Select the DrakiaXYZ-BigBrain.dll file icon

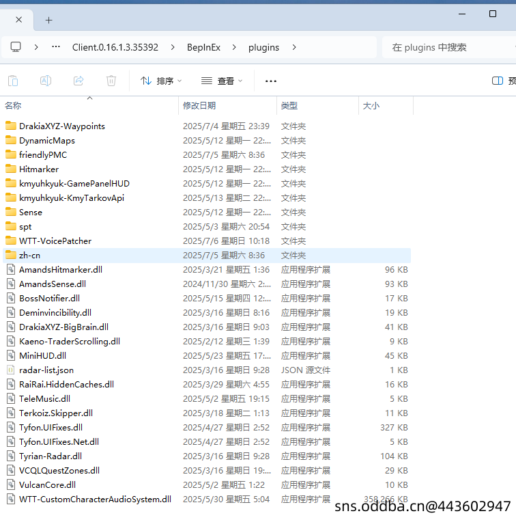pyautogui.click(x=11, y=327)
